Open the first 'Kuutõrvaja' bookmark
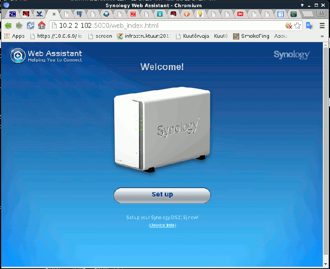Image resolution: width=330 pixels, height=269 pixels. (x=193, y=36)
